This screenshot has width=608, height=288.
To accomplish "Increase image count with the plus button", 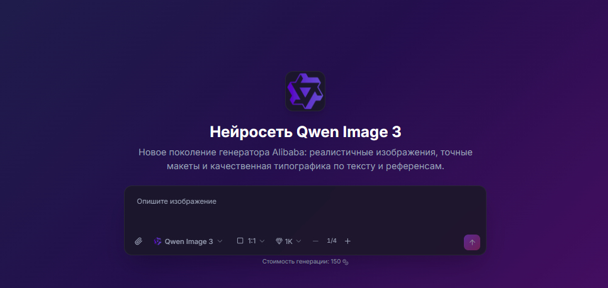I will tap(348, 241).
